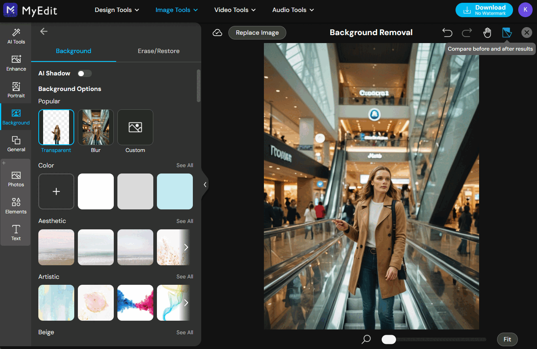The width and height of the screenshot is (537, 349).
Task: Activate the hand pan tool
Action: [x=487, y=32]
